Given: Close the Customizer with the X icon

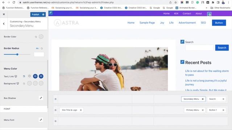Looking at the screenshot, I should click(x=4, y=14).
